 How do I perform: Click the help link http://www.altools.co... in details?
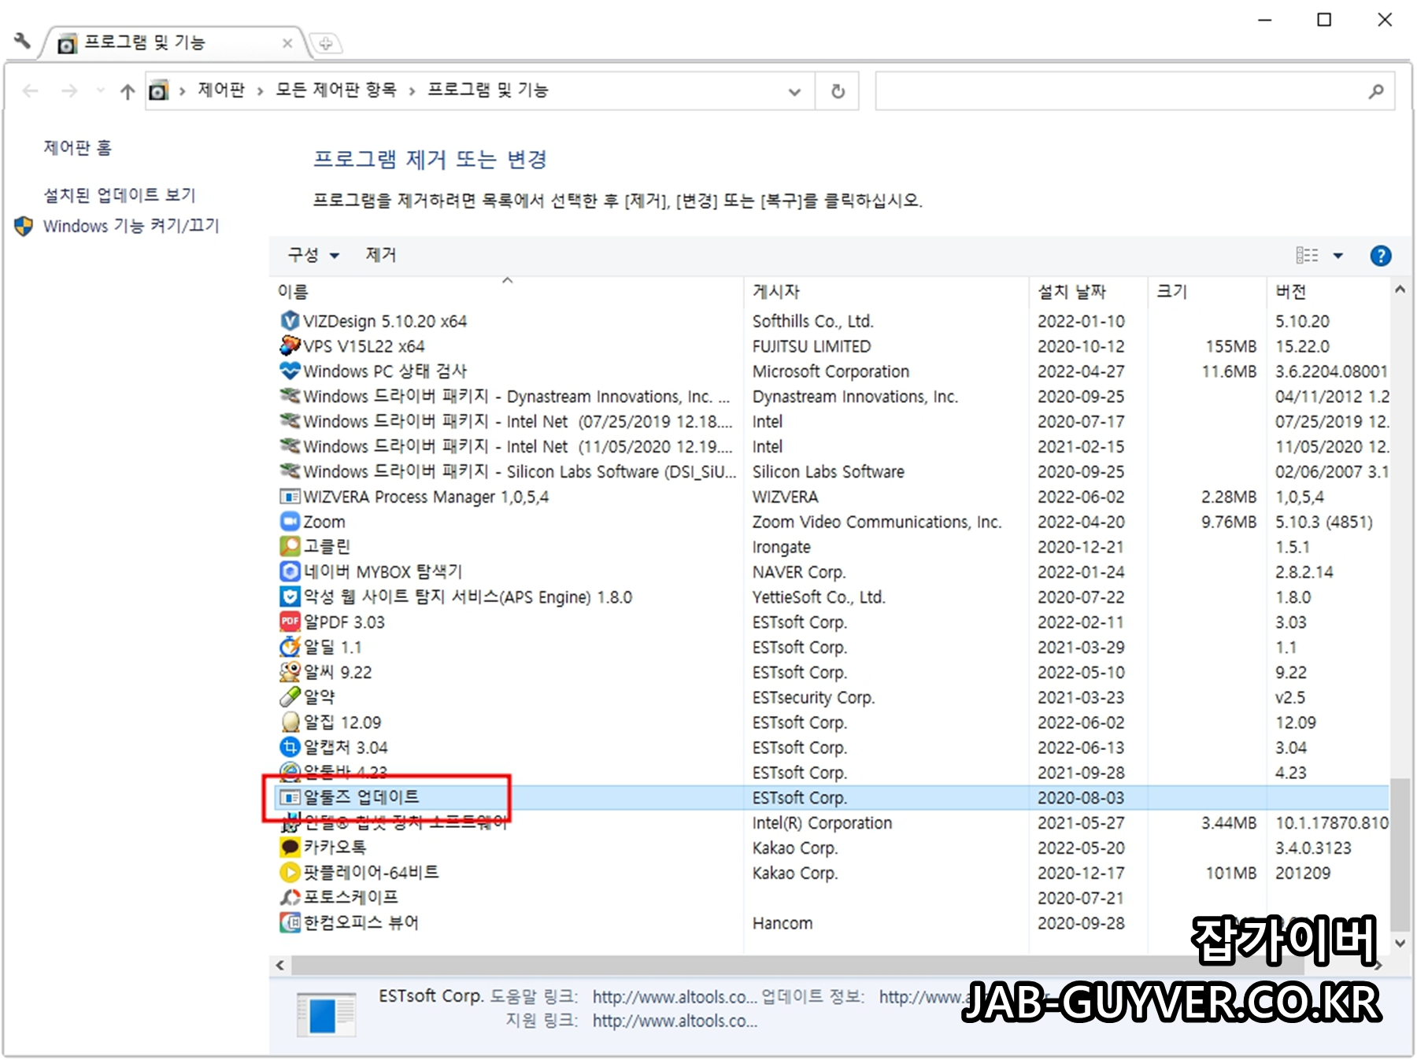[675, 996]
